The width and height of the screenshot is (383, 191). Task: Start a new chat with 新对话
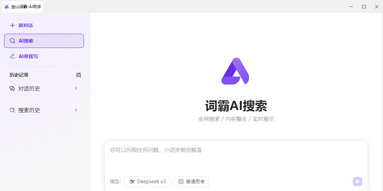pos(44,25)
